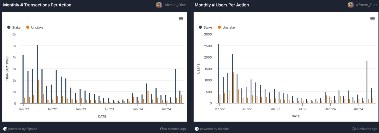Viewport: 379px width, 133px height.
Task: Click 'powered by flipside' under Transactions chart
Action: (x=23, y=129)
